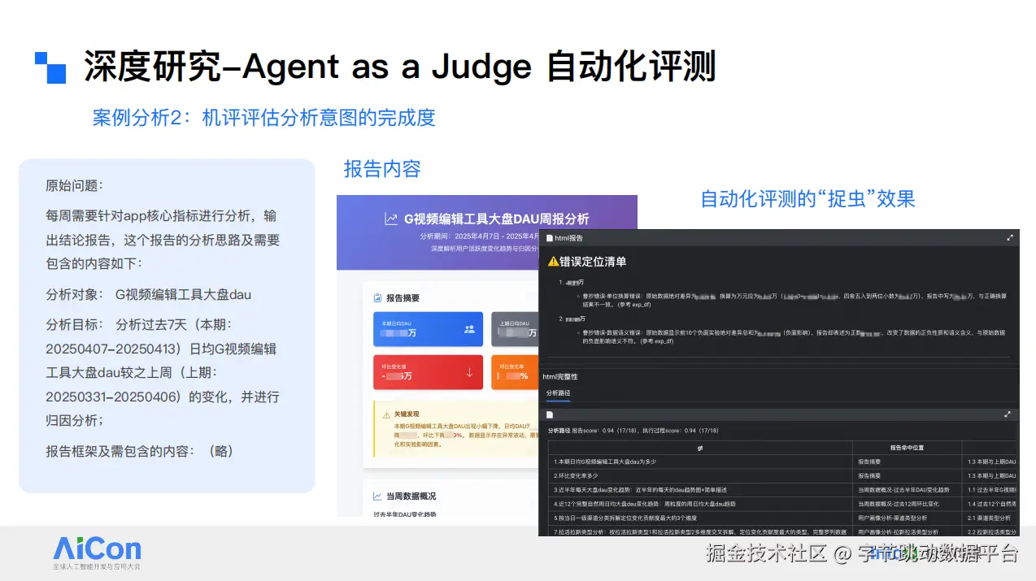Viewport: 1036px width, 581px height.
Task: Click the 报告摘要 section title
Action: click(403, 298)
